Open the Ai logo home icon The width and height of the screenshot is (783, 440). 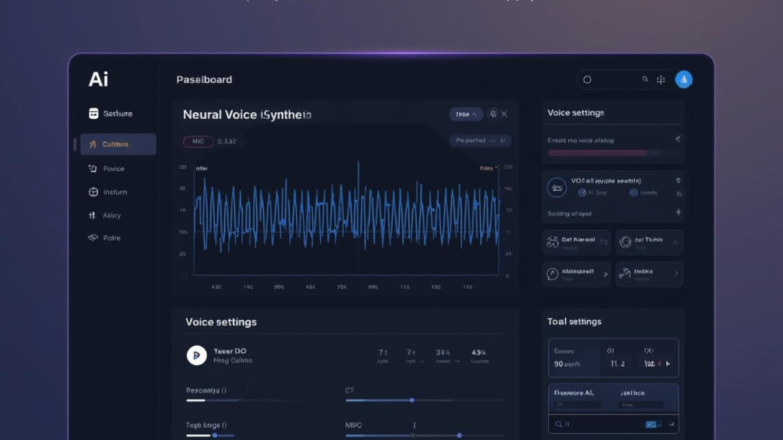98,79
